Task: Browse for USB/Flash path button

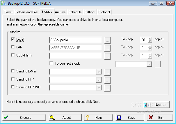Action: point(107,56)
